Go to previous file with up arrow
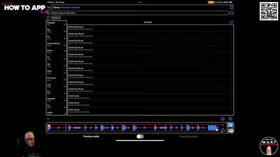Screen dimensions: 280x157 (x=223, y=119)
